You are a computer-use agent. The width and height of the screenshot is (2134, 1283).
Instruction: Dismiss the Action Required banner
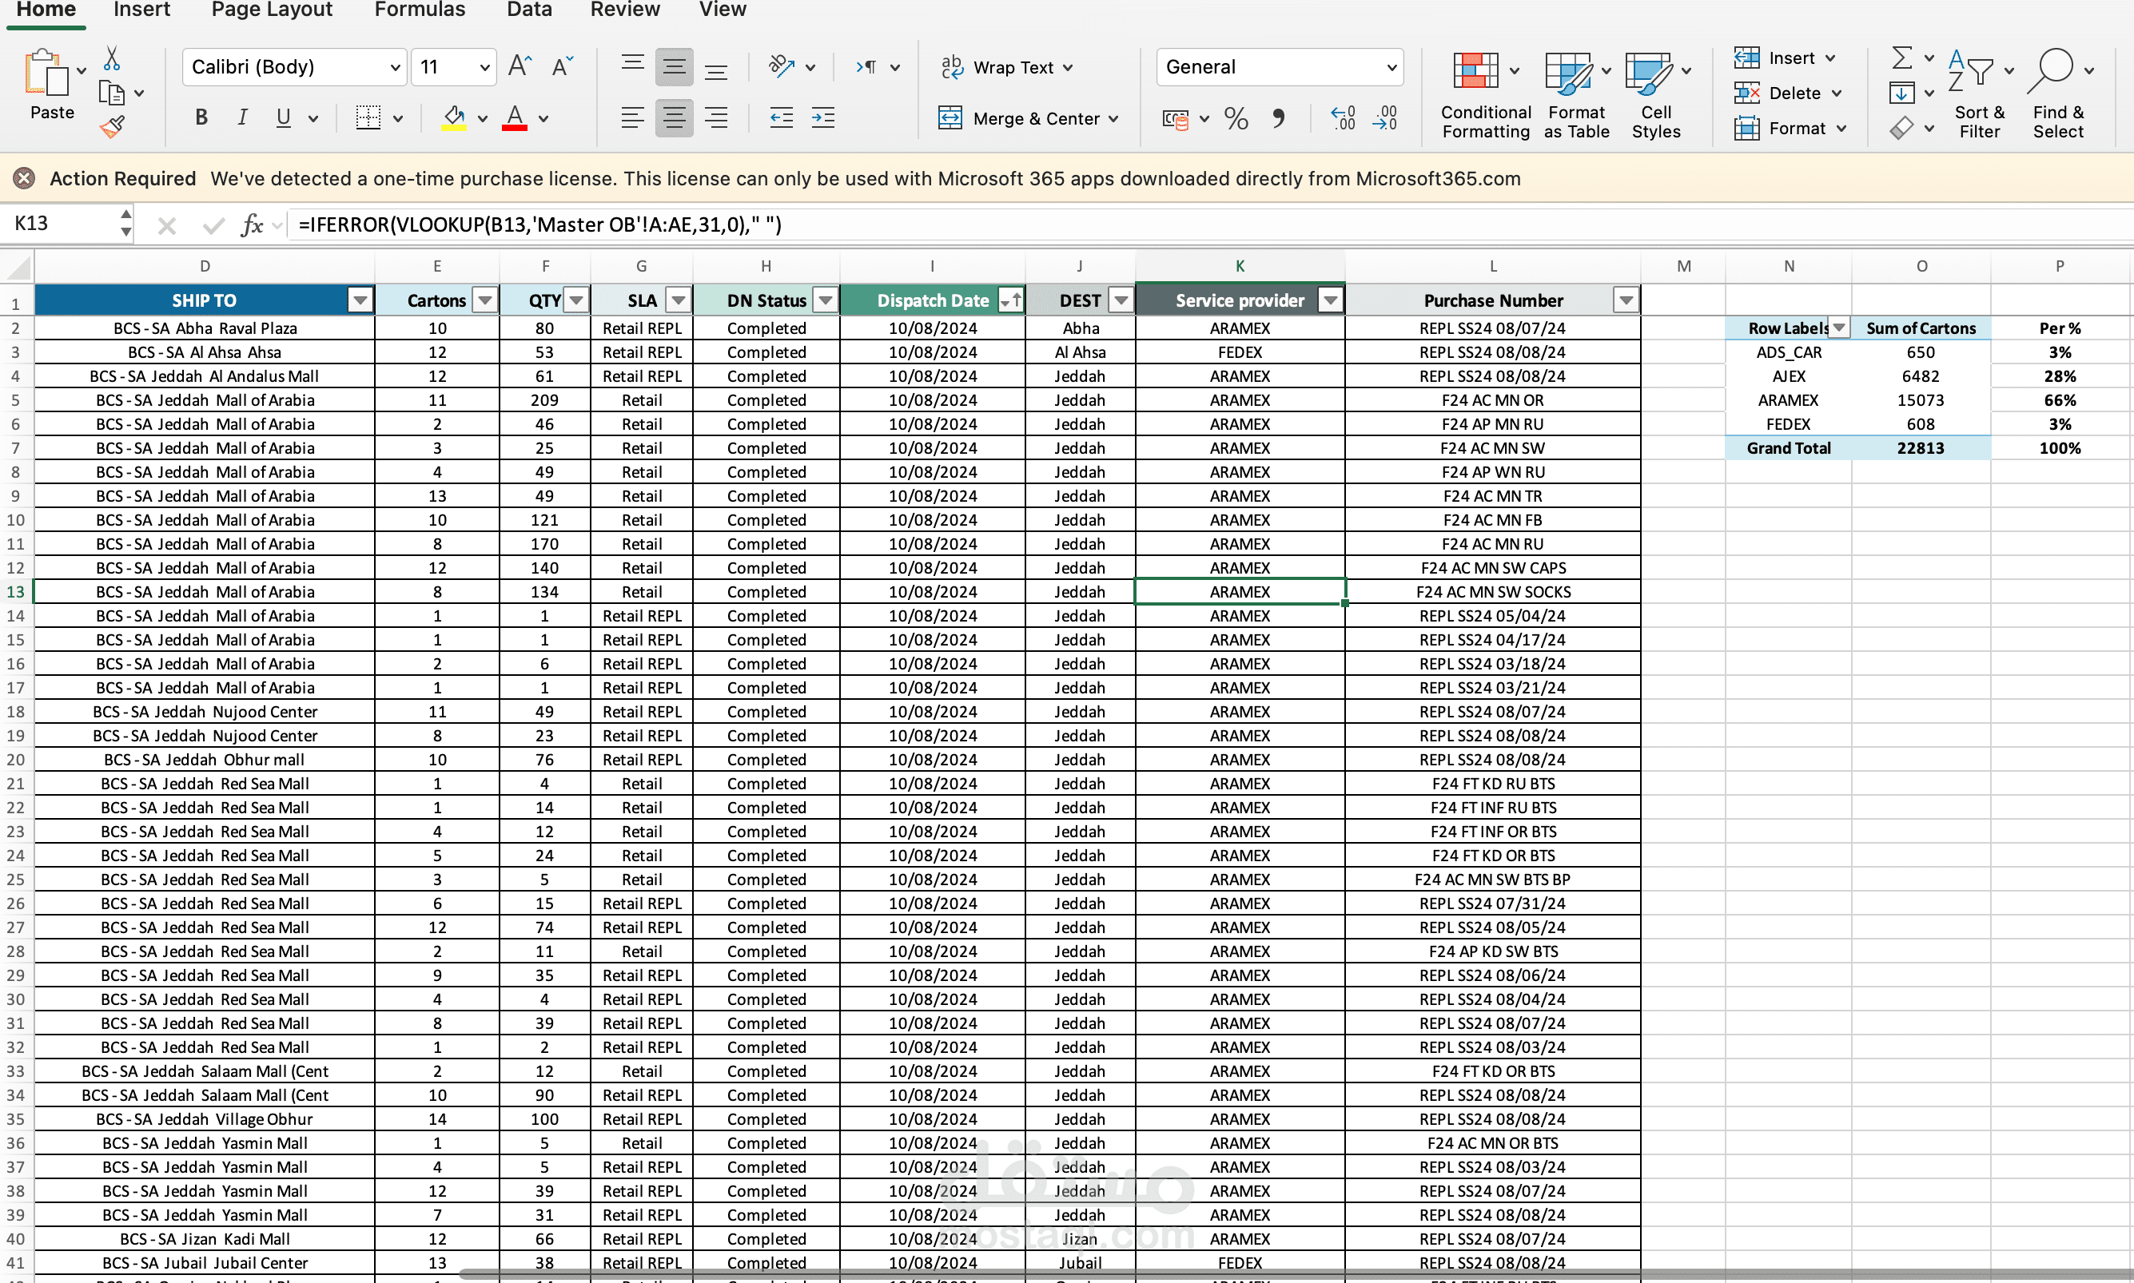click(24, 178)
